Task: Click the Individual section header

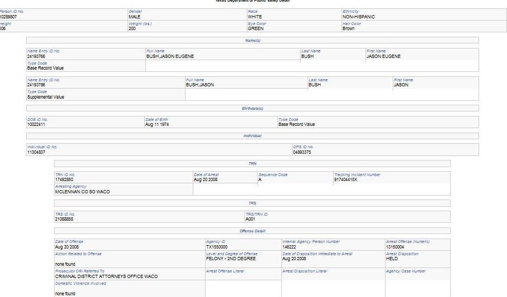Action: [x=252, y=136]
